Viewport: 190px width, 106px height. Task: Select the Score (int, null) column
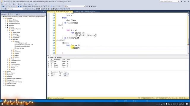click(20, 48)
